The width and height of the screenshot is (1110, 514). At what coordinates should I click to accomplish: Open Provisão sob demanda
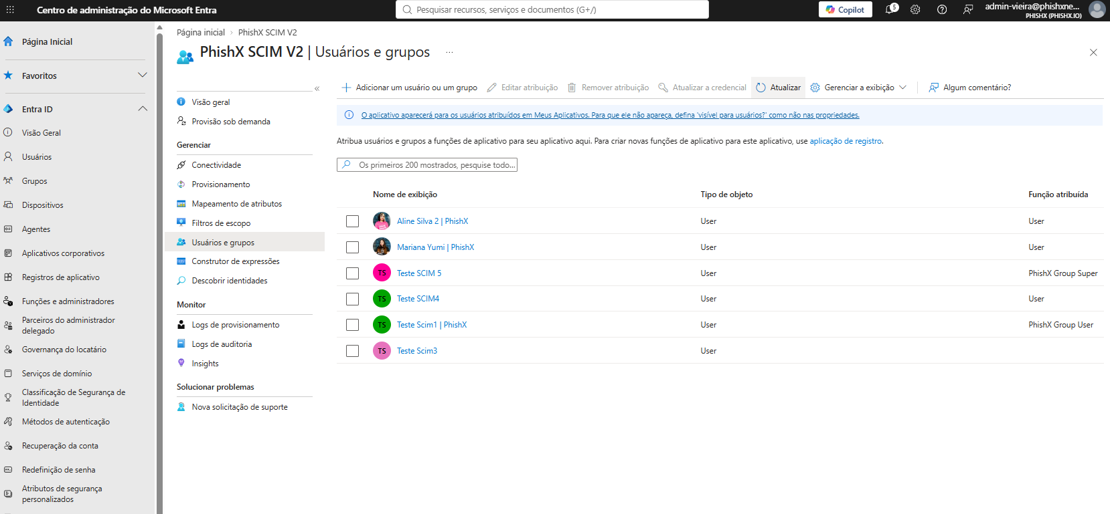231,121
